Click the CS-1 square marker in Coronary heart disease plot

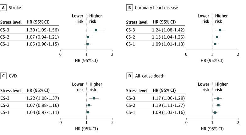click(x=215, y=44)
